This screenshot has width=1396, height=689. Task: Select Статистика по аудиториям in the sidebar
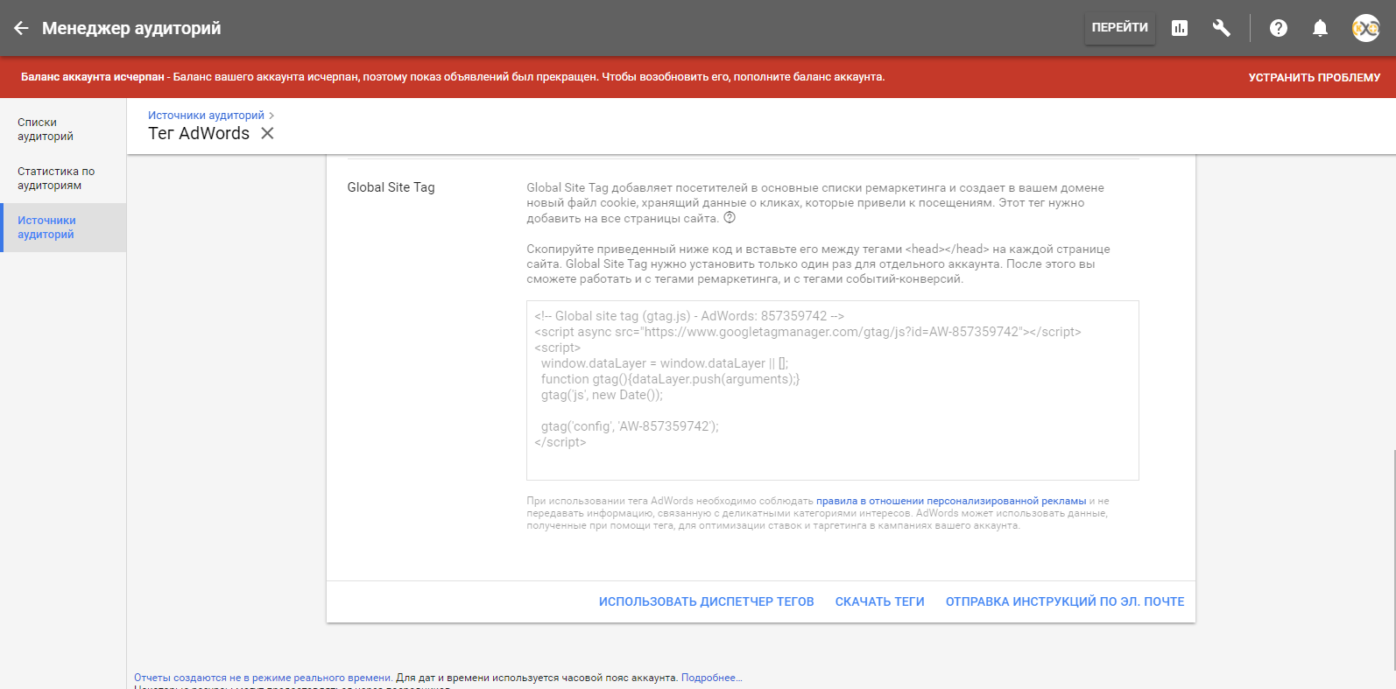63,179
